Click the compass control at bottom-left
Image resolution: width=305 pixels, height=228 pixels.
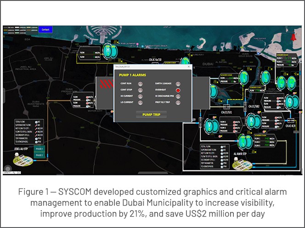(8, 168)
